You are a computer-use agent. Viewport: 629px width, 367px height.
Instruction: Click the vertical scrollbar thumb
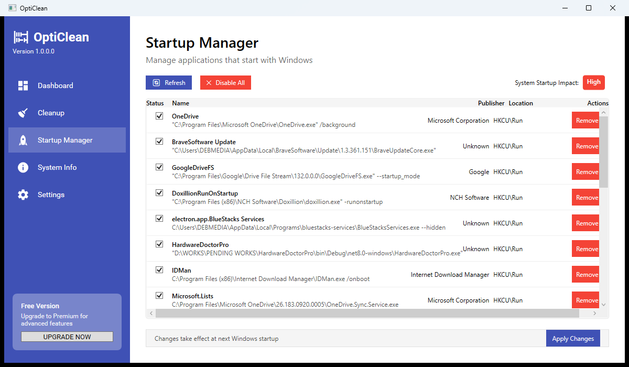pos(604,152)
